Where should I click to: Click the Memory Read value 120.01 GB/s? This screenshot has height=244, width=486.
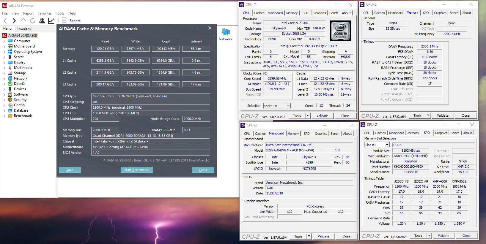pyautogui.click(x=105, y=49)
